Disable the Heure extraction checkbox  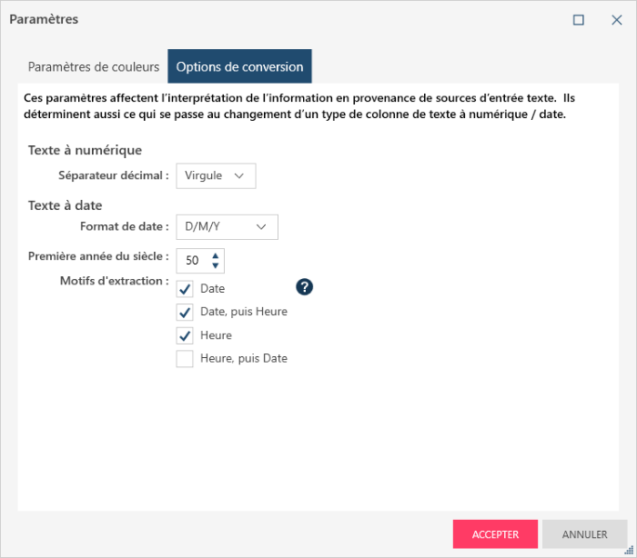pos(185,335)
